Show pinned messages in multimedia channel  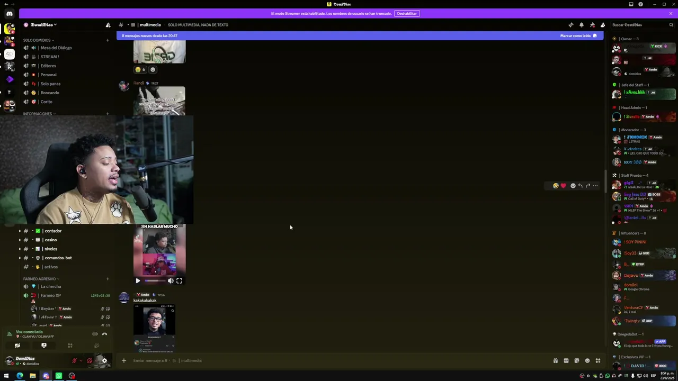tap(592, 25)
